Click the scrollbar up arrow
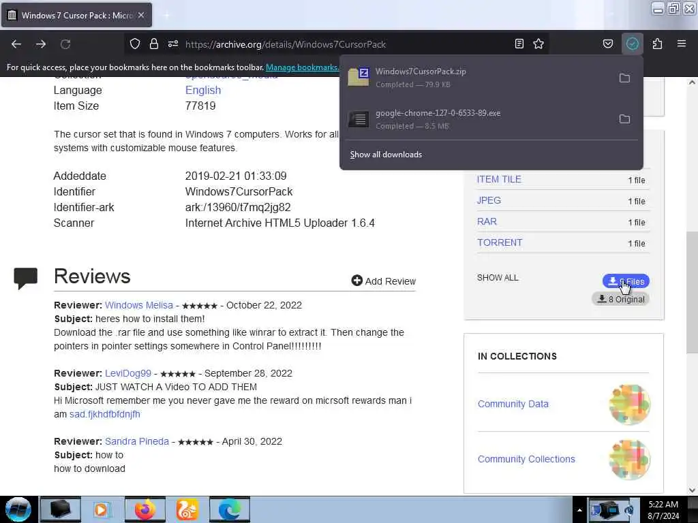698x523 pixels. tap(692, 82)
